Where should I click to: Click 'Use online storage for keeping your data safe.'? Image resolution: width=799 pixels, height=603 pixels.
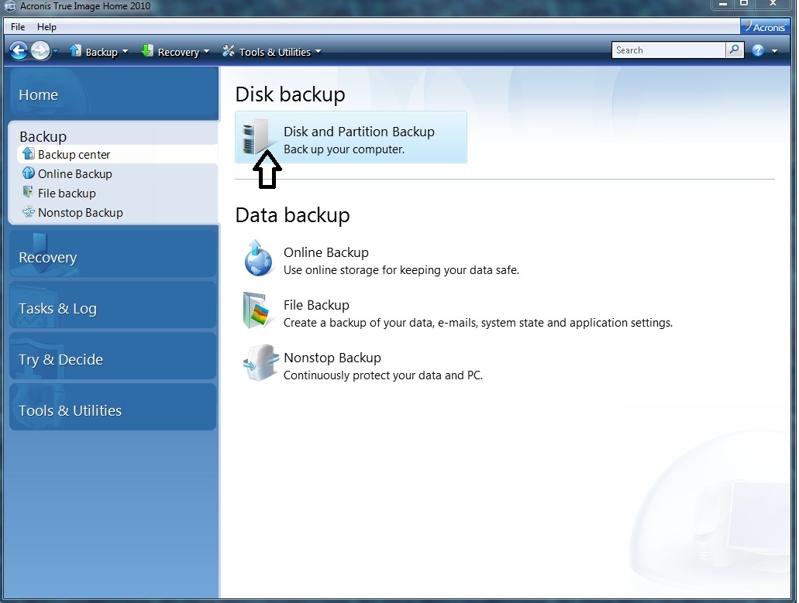(401, 270)
